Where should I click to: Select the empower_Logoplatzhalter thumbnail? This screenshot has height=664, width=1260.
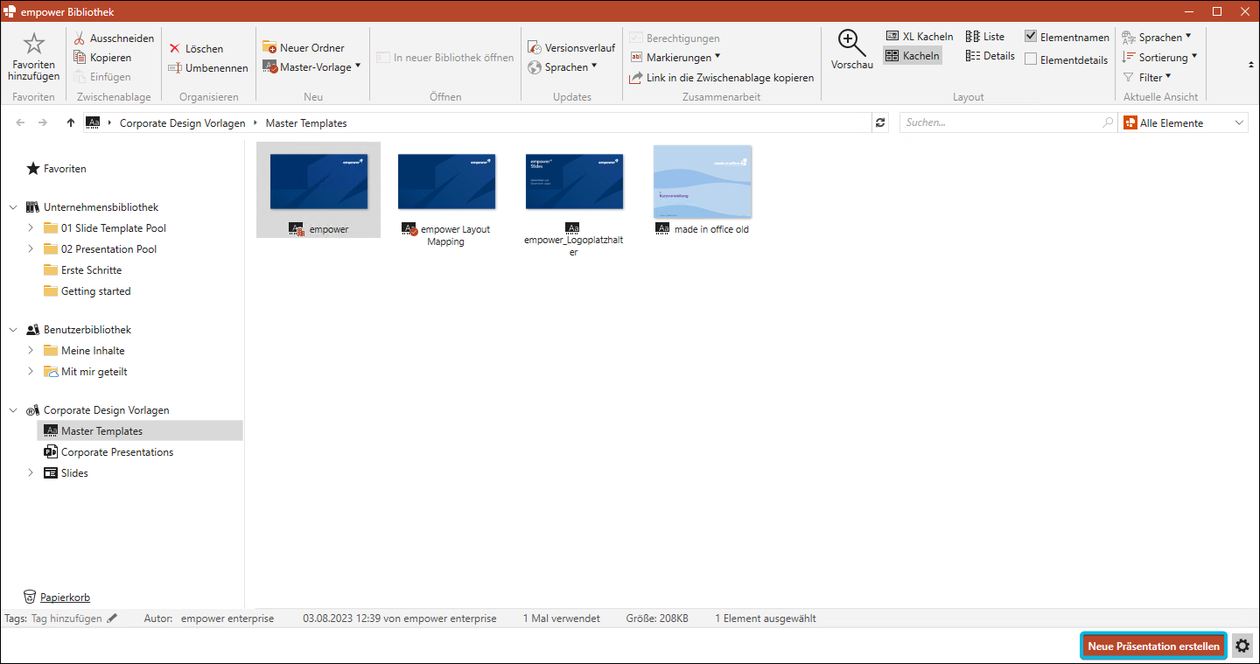tap(574, 182)
